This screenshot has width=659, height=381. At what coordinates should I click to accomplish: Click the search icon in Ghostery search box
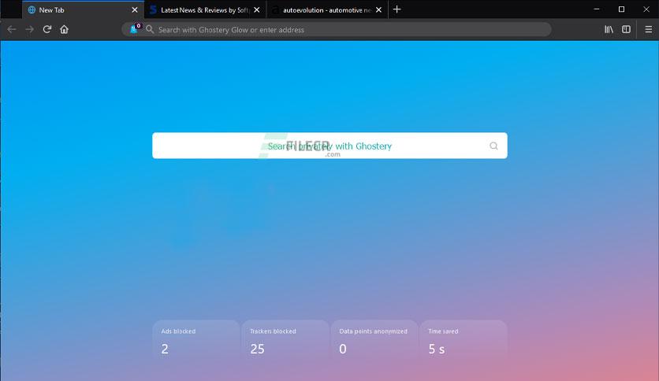[x=493, y=146]
